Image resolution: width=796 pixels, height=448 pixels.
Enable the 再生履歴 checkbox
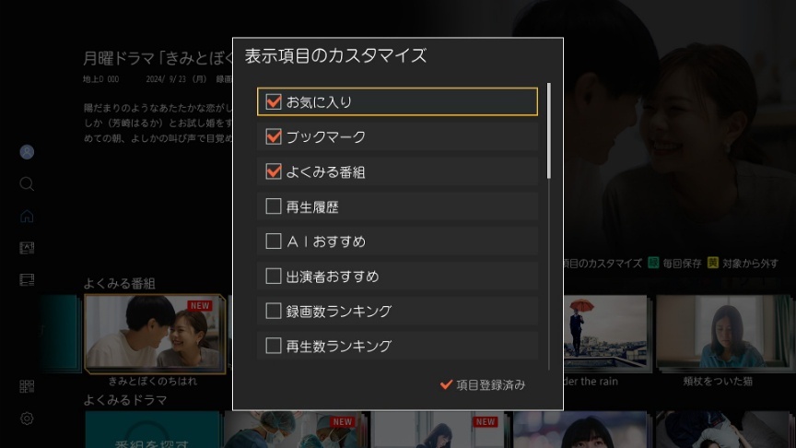point(274,206)
